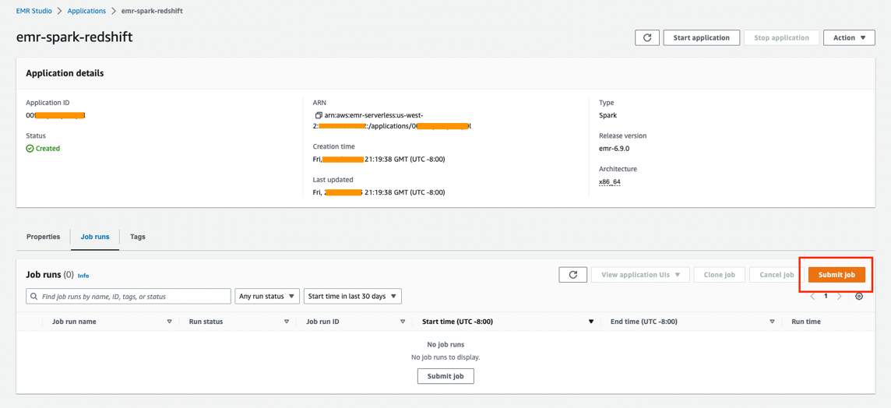891x408 pixels.
Task: Click the Spark type value
Action: [x=608, y=115]
